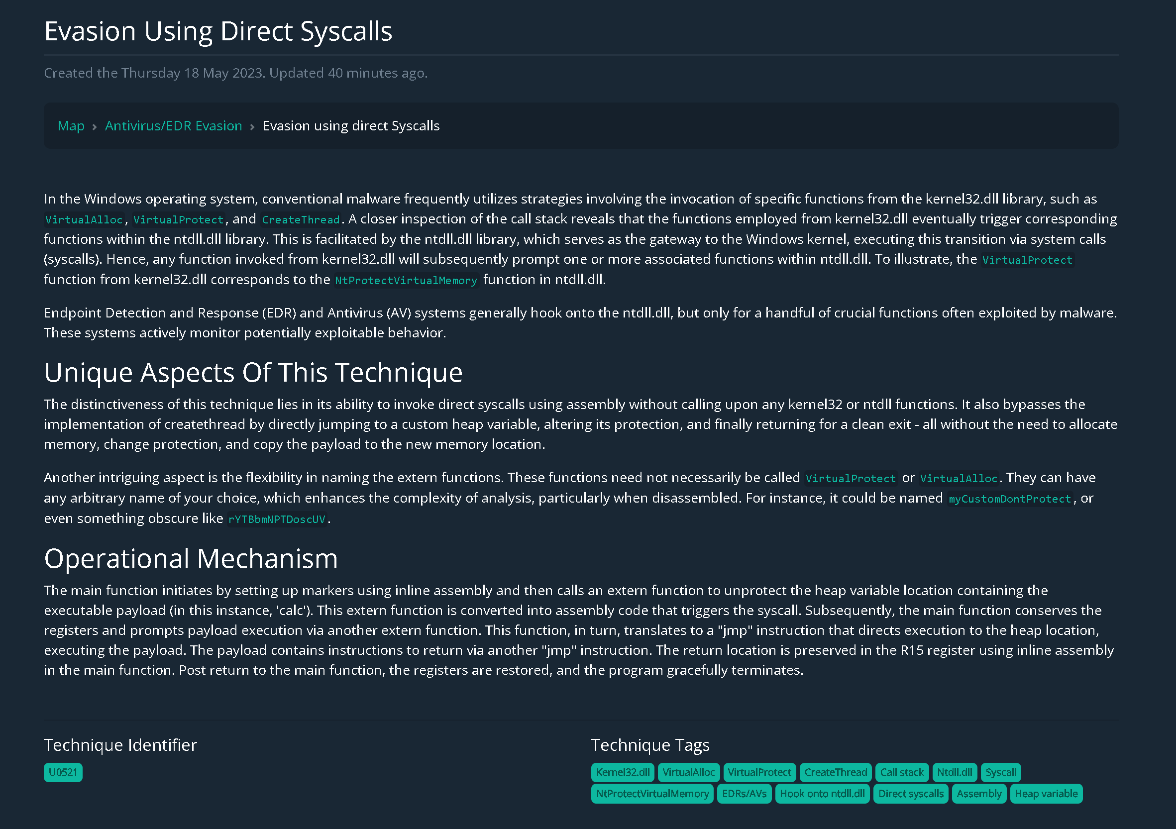This screenshot has width=1176, height=829.
Task: Navigate to Antivirus/EDR Evasion breadcrumb
Action: click(x=174, y=125)
